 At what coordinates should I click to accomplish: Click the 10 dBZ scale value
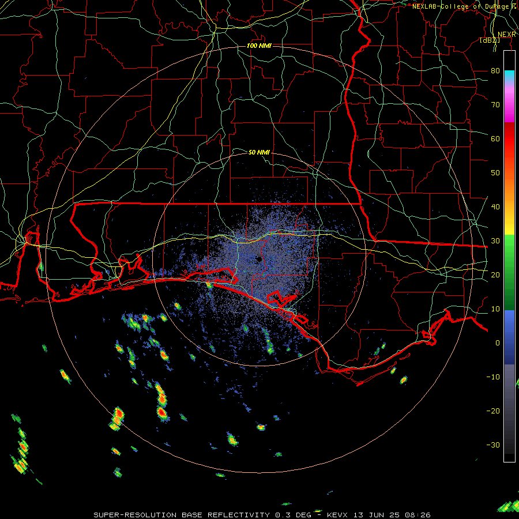click(495, 309)
